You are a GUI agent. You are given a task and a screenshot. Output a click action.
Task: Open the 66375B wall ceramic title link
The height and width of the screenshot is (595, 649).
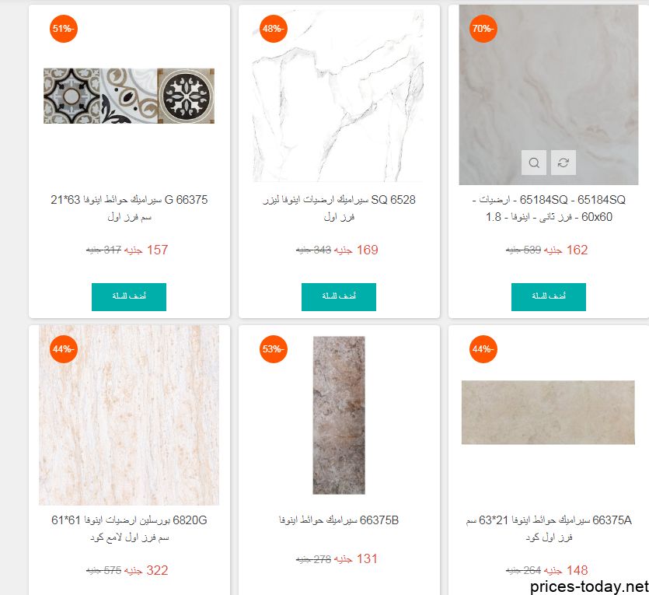(339, 520)
